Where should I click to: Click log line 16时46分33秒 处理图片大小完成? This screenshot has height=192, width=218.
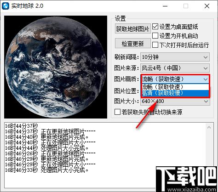pos(47,170)
